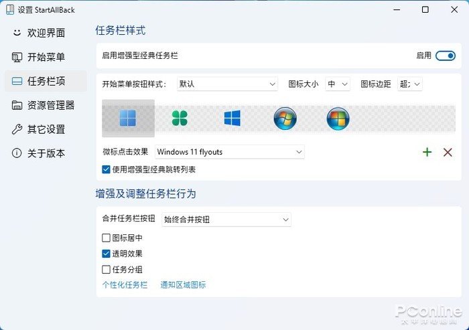469x330 pixels.
Task: Open the 图标边距 dropdown
Action: 409,84
